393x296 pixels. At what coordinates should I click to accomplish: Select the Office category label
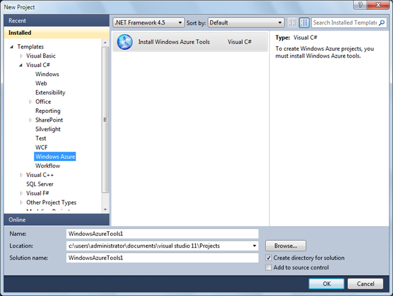[43, 102]
